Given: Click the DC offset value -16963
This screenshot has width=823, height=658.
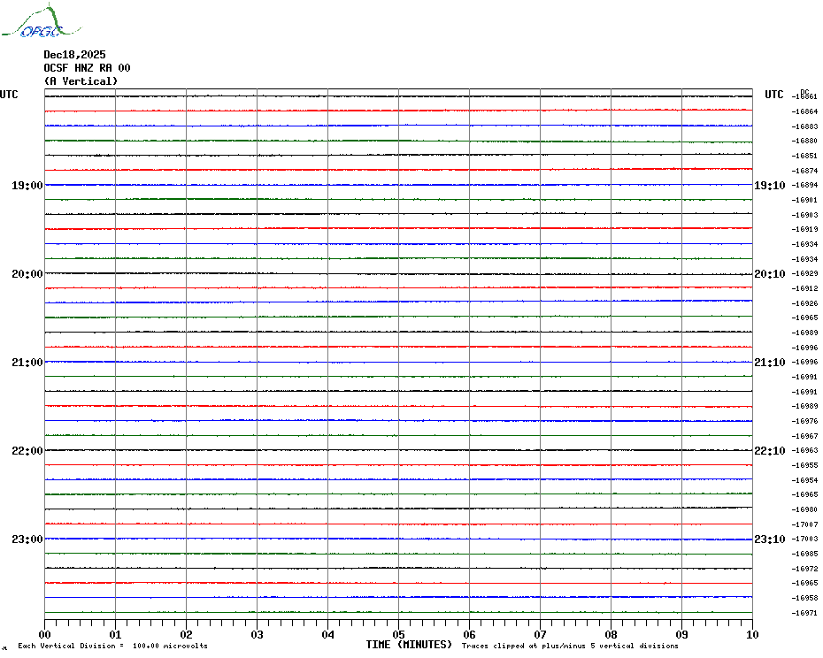Looking at the screenshot, I should 804,451.
